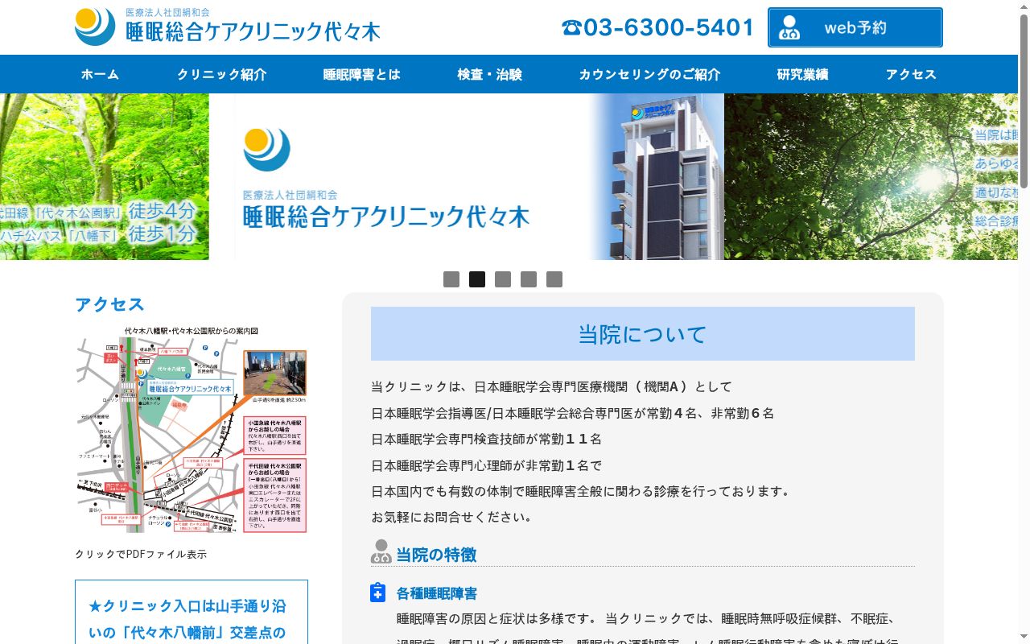Select the third slideshow indicator dot
This screenshot has height=644, width=1030.
click(503, 279)
